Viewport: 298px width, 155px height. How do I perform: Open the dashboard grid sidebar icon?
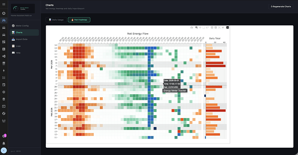click(x=3, y=42)
